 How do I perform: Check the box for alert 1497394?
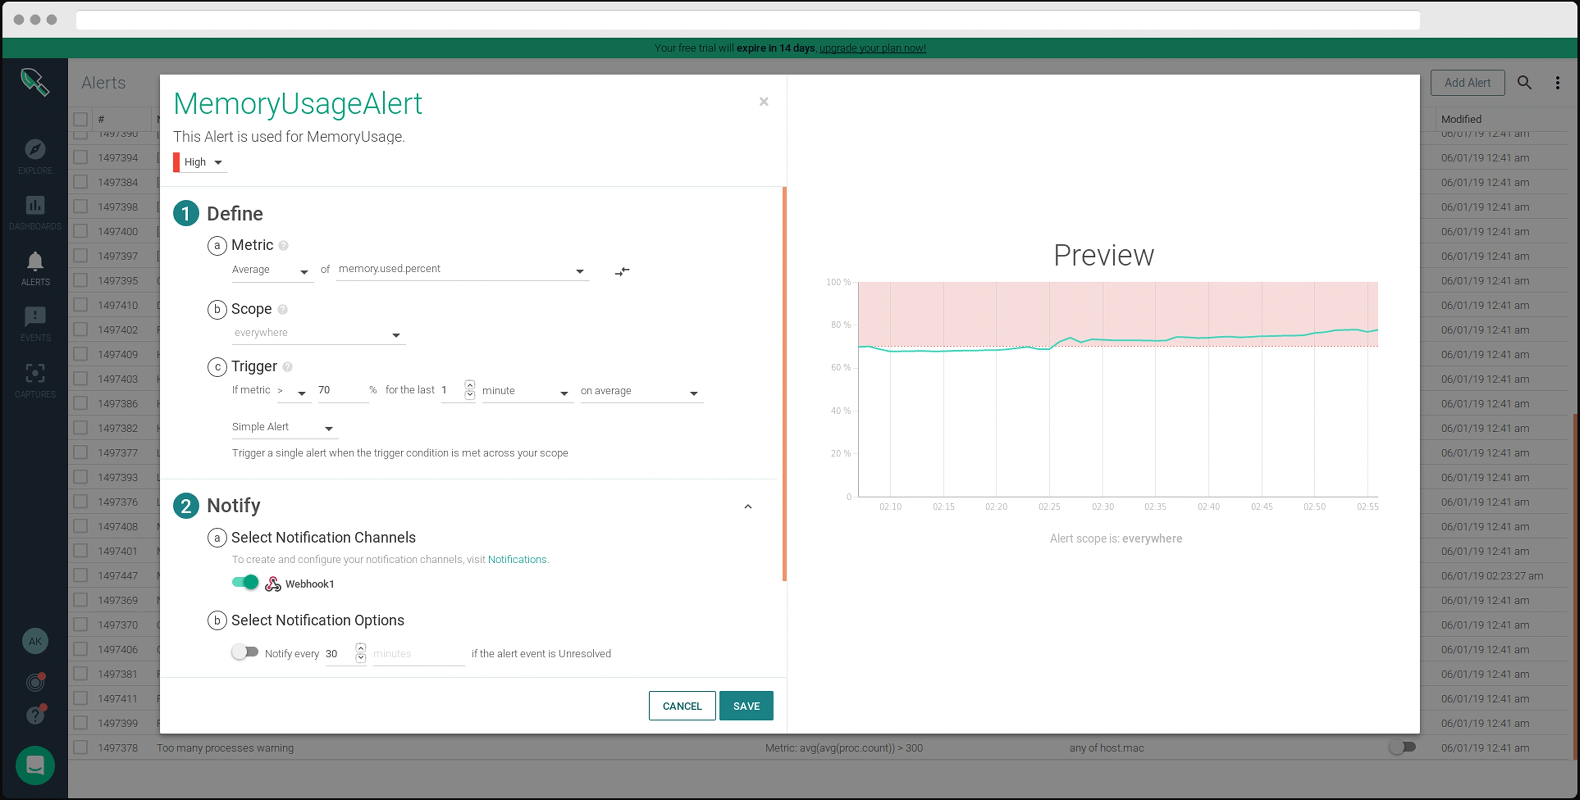[x=80, y=157]
